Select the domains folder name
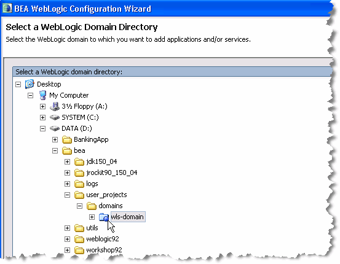 [x=111, y=206]
